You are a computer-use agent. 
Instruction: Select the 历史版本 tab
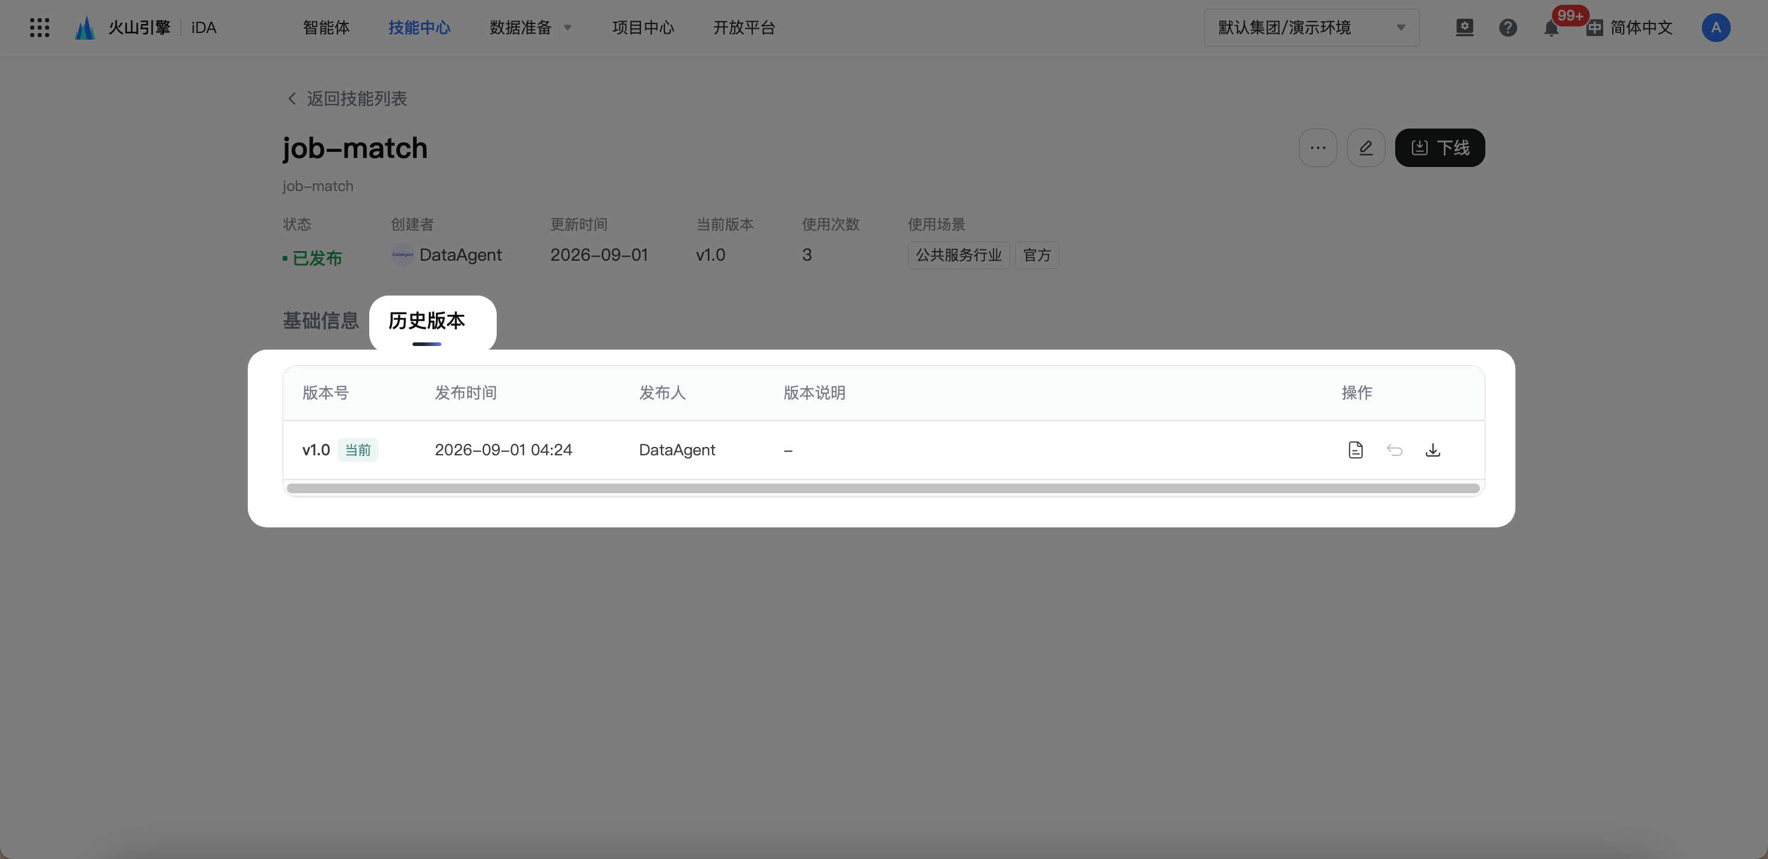coord(427,320)
